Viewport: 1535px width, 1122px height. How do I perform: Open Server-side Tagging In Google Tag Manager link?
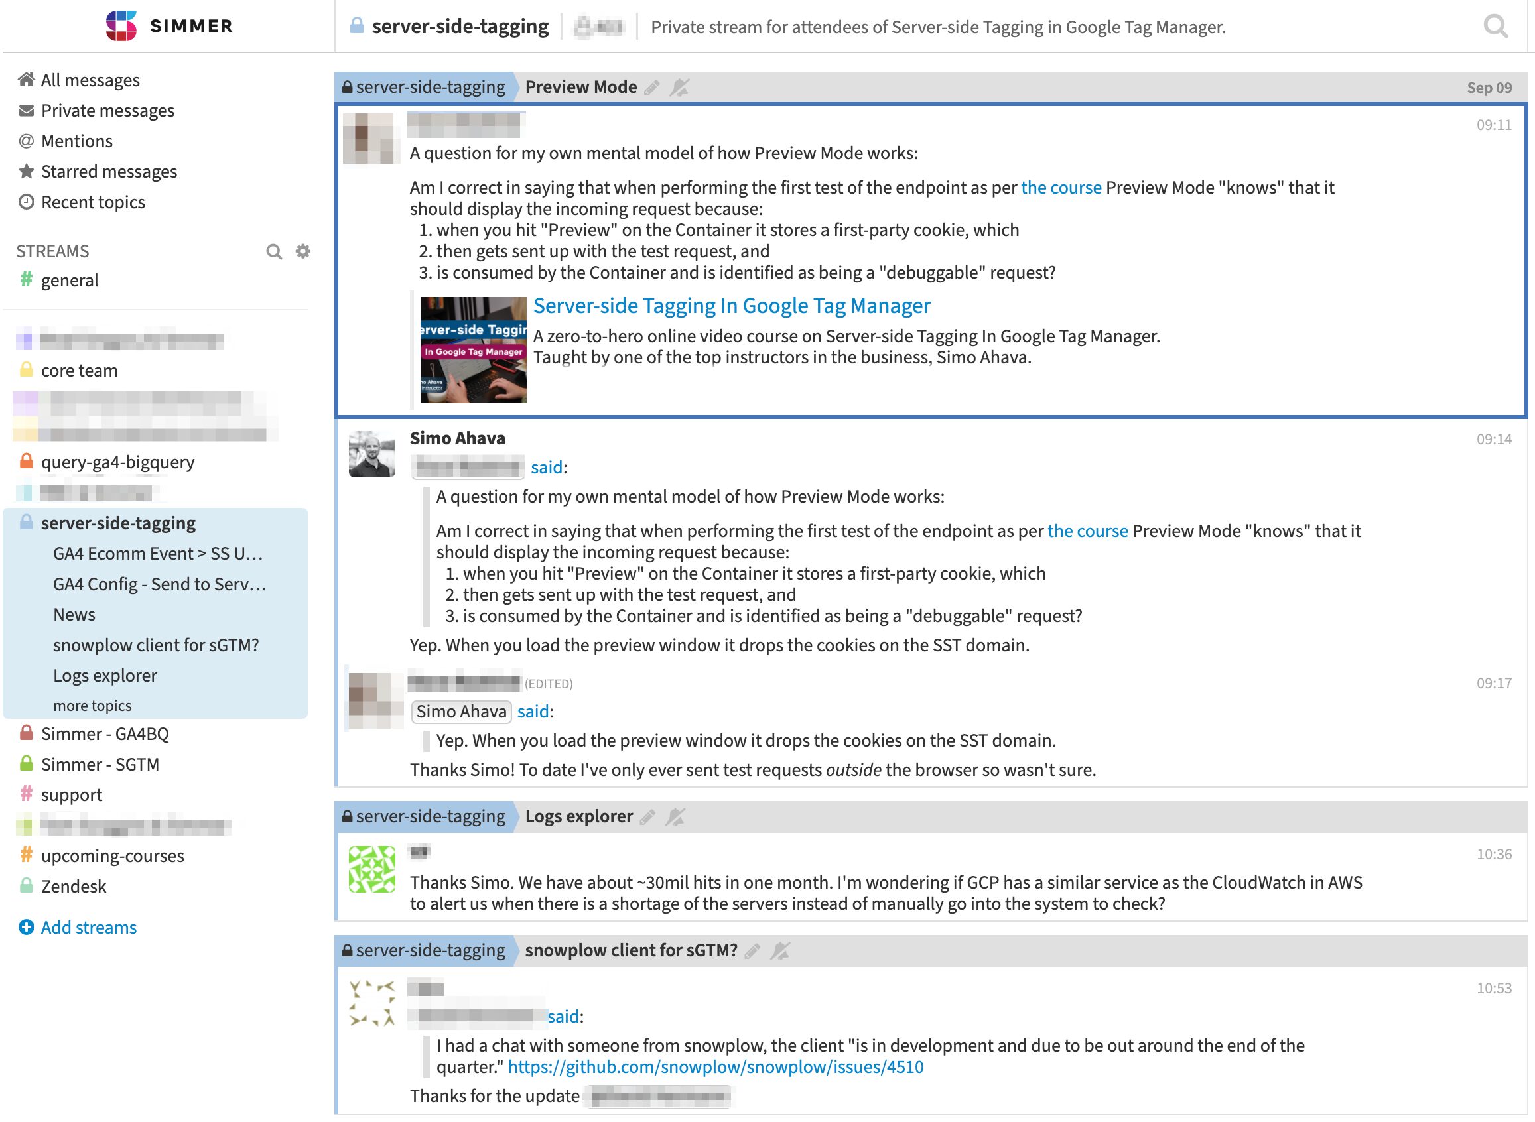(731, 306)
